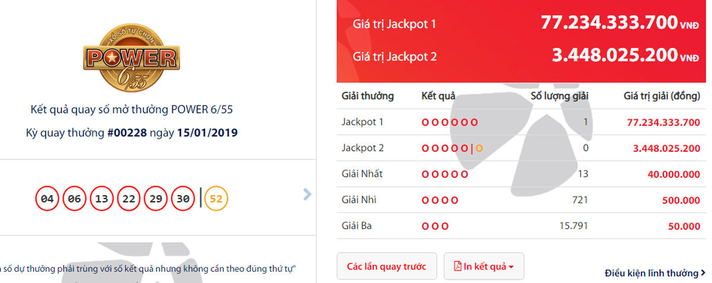
Task: Click the orange bonus ball 52
Action: pos(216,199)
